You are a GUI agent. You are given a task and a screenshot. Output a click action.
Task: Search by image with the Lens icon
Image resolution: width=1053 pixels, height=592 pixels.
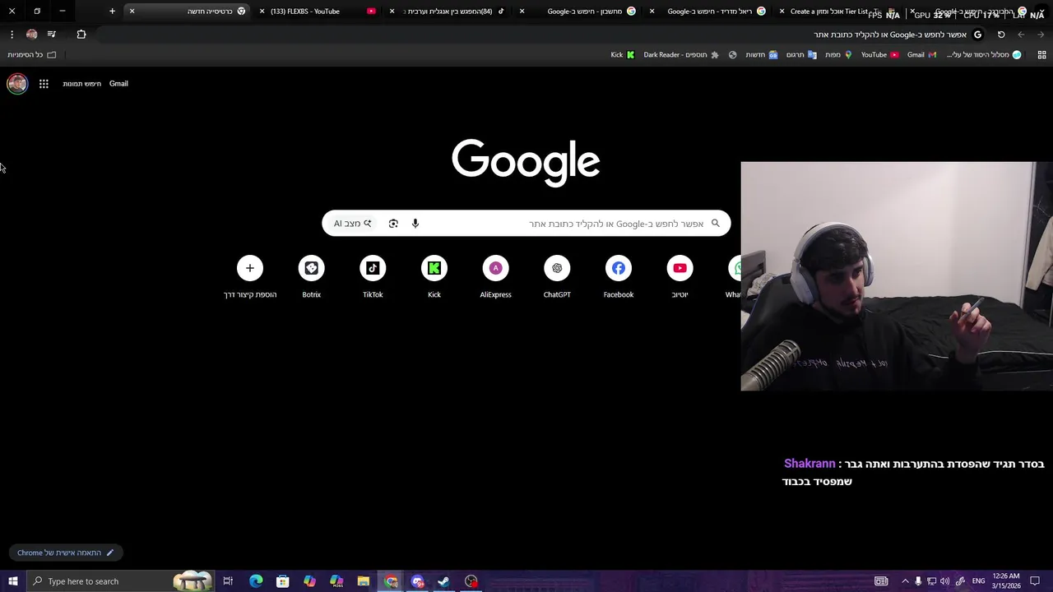click(x=393, y=224)
